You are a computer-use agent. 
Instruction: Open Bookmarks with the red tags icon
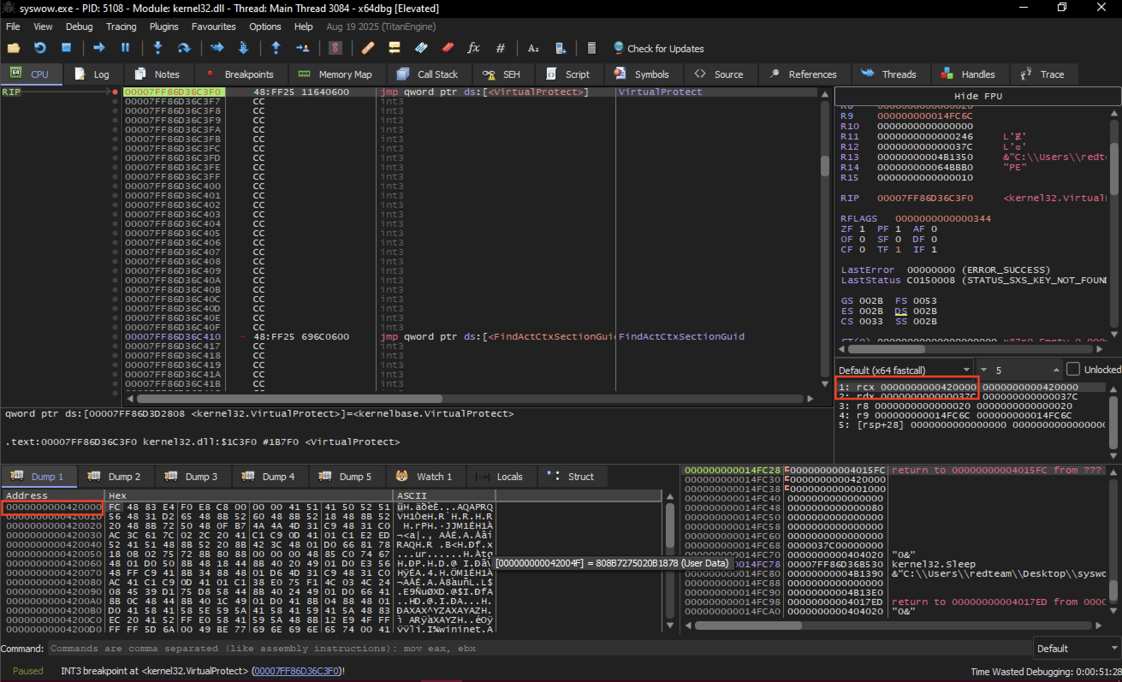click(448, 48)
